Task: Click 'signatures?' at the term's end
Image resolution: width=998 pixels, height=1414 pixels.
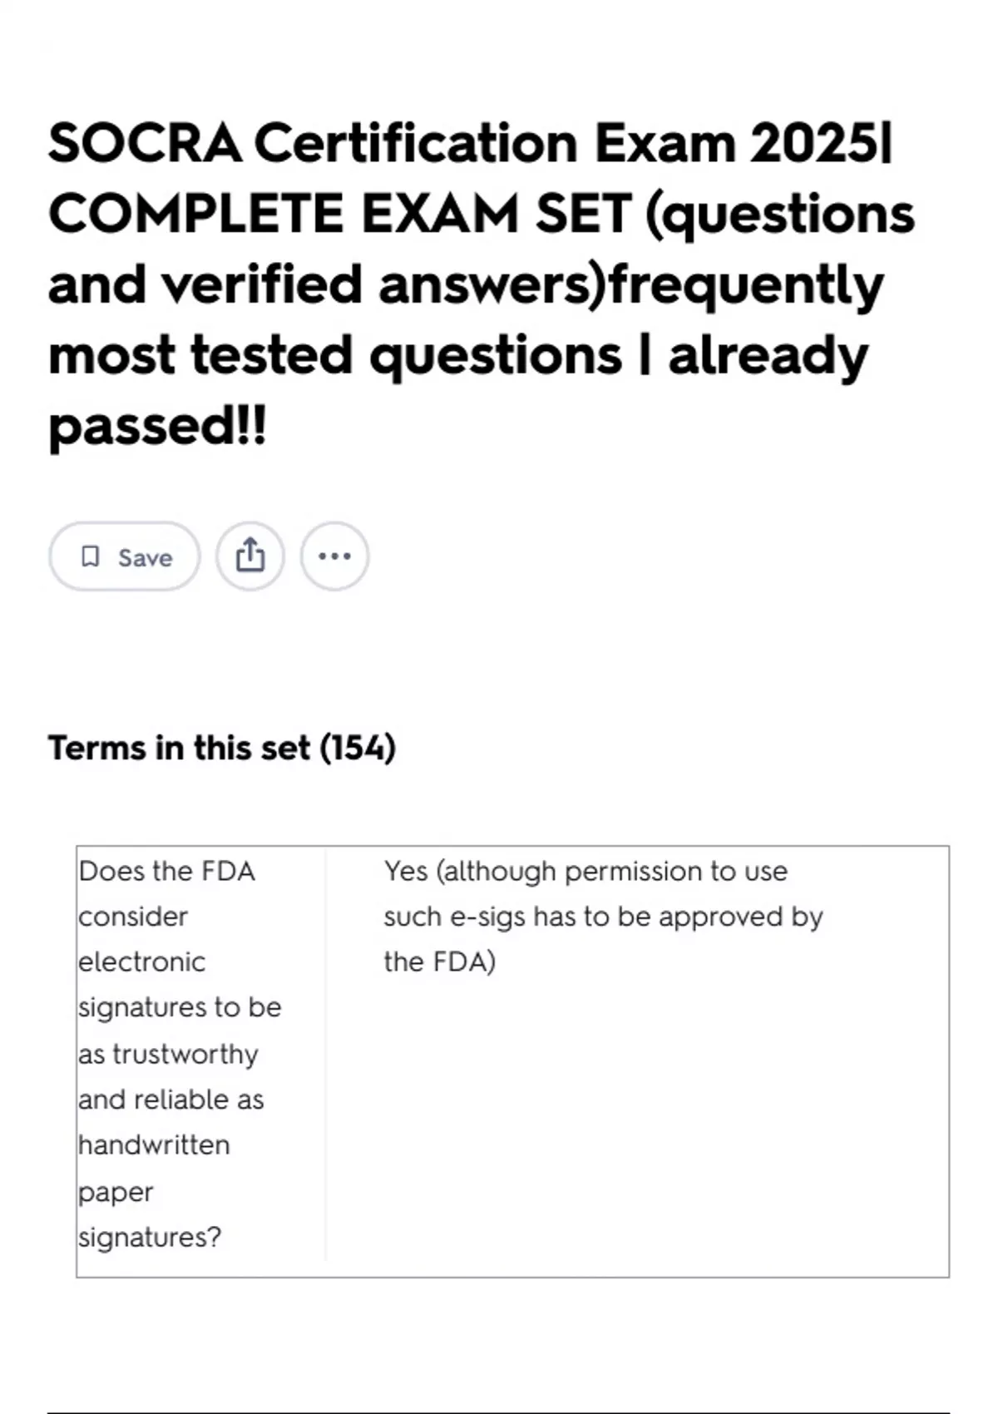Action: (150, 1237)
